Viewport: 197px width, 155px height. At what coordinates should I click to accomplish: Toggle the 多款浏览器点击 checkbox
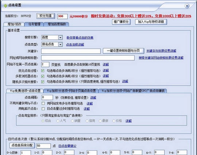tap(43, 76)
